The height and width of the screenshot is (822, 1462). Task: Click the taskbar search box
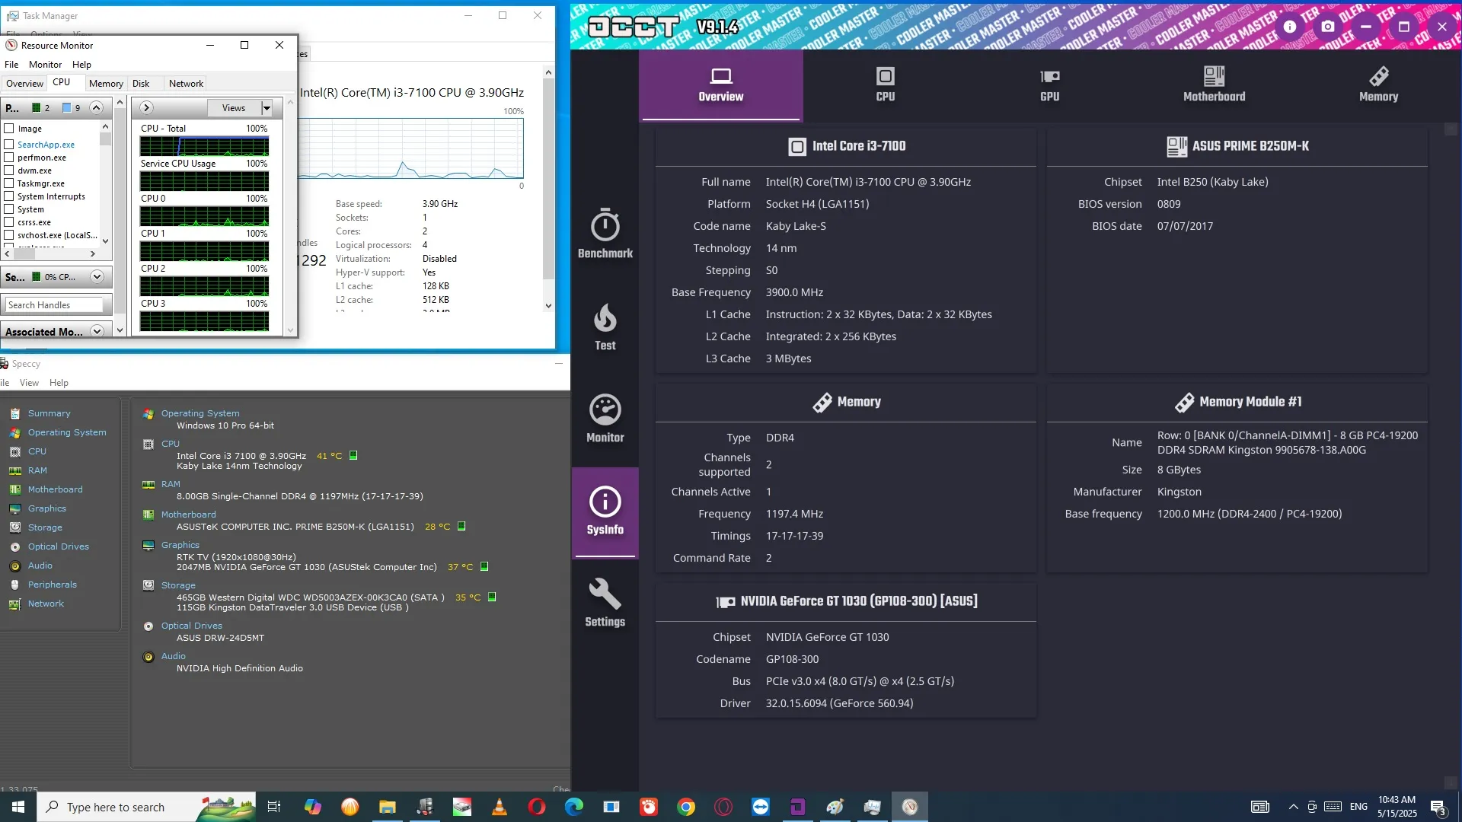pyautogui.click(x=146, y=807)
